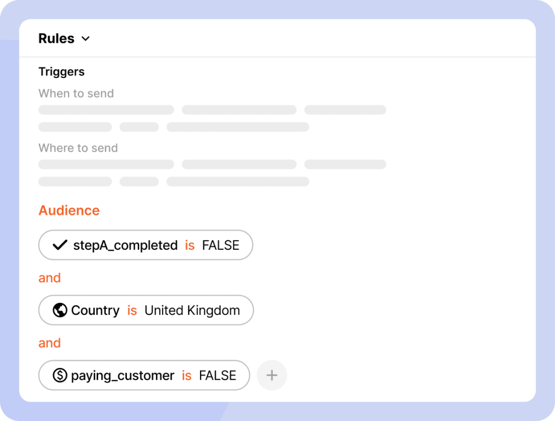Click FALSE value in stepA_completed rule
The image size is (555, 421).
pos(221,245)
